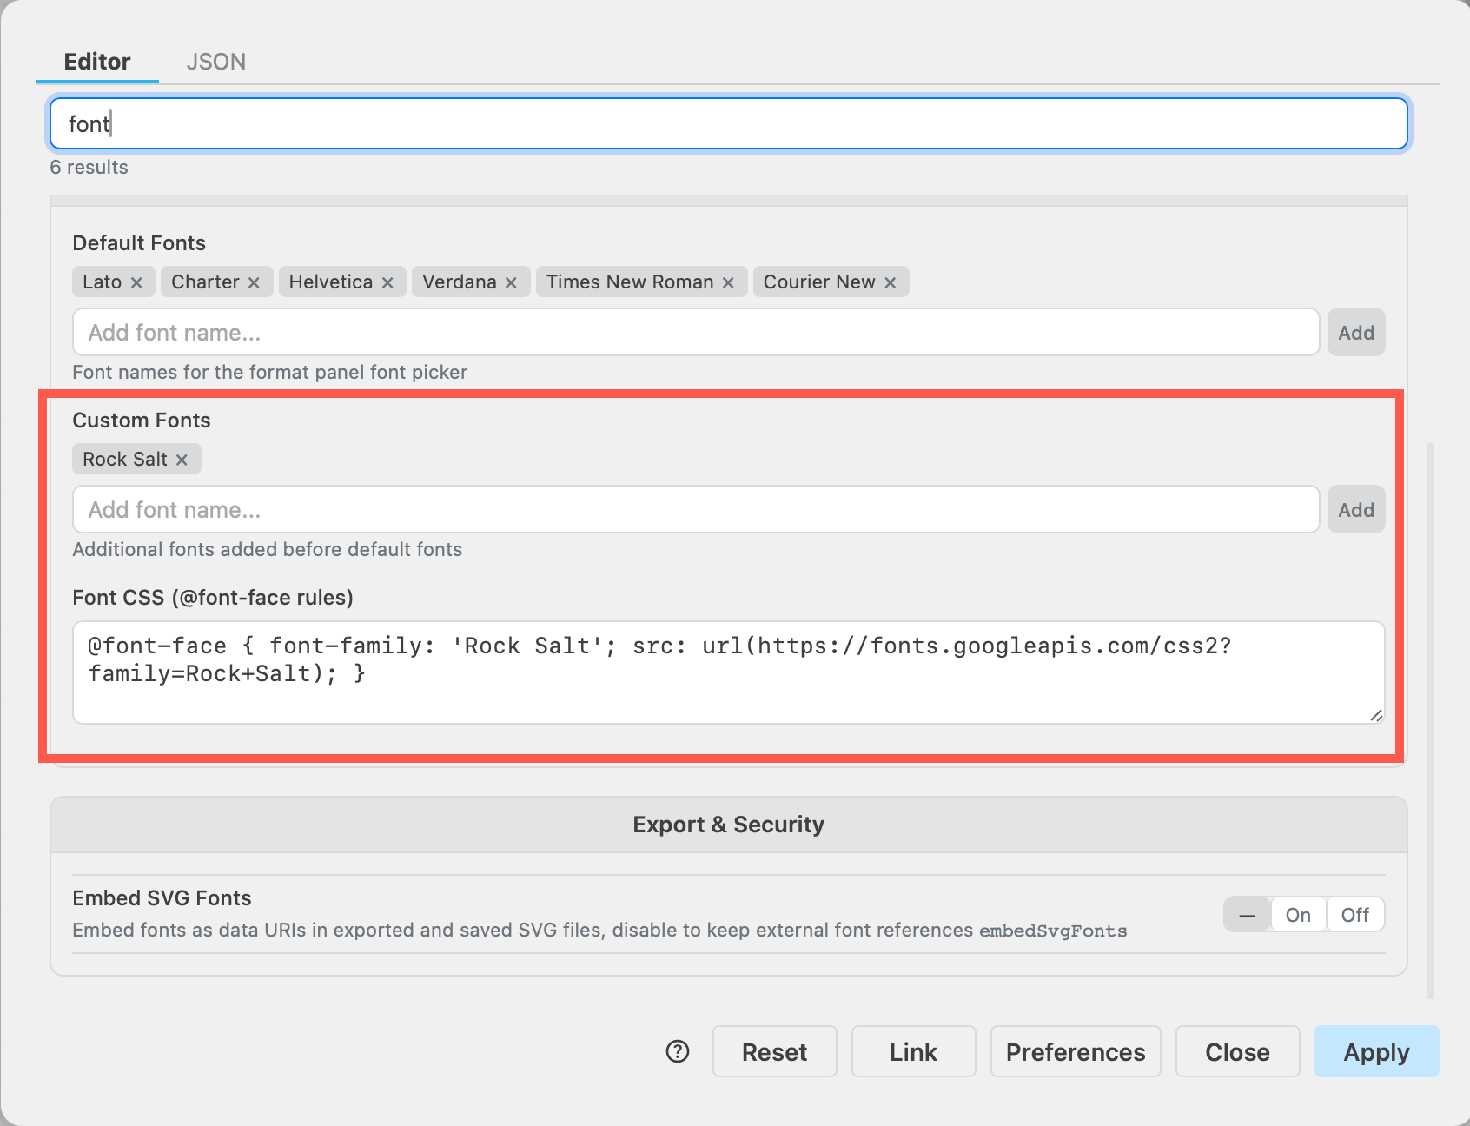Set Embed SVG Fonts to unset dash
The width and height of the screenshot is (1470, 1126).
(x=1247, y=915)
